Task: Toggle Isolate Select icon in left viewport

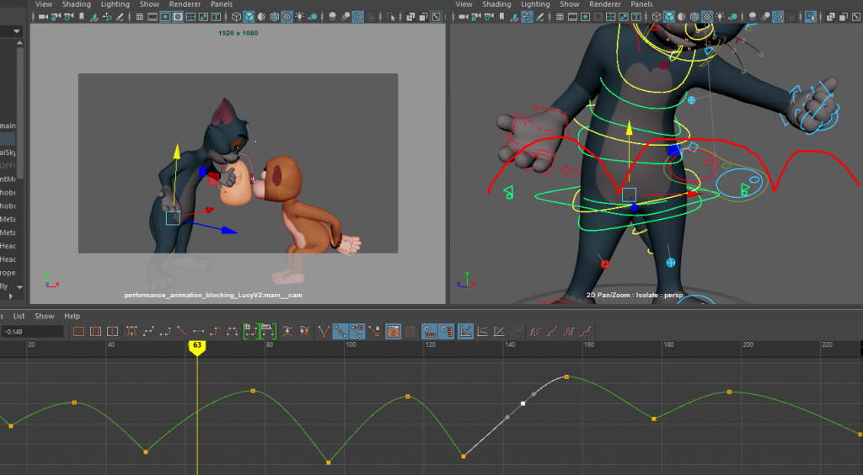Action: (391, 17)
